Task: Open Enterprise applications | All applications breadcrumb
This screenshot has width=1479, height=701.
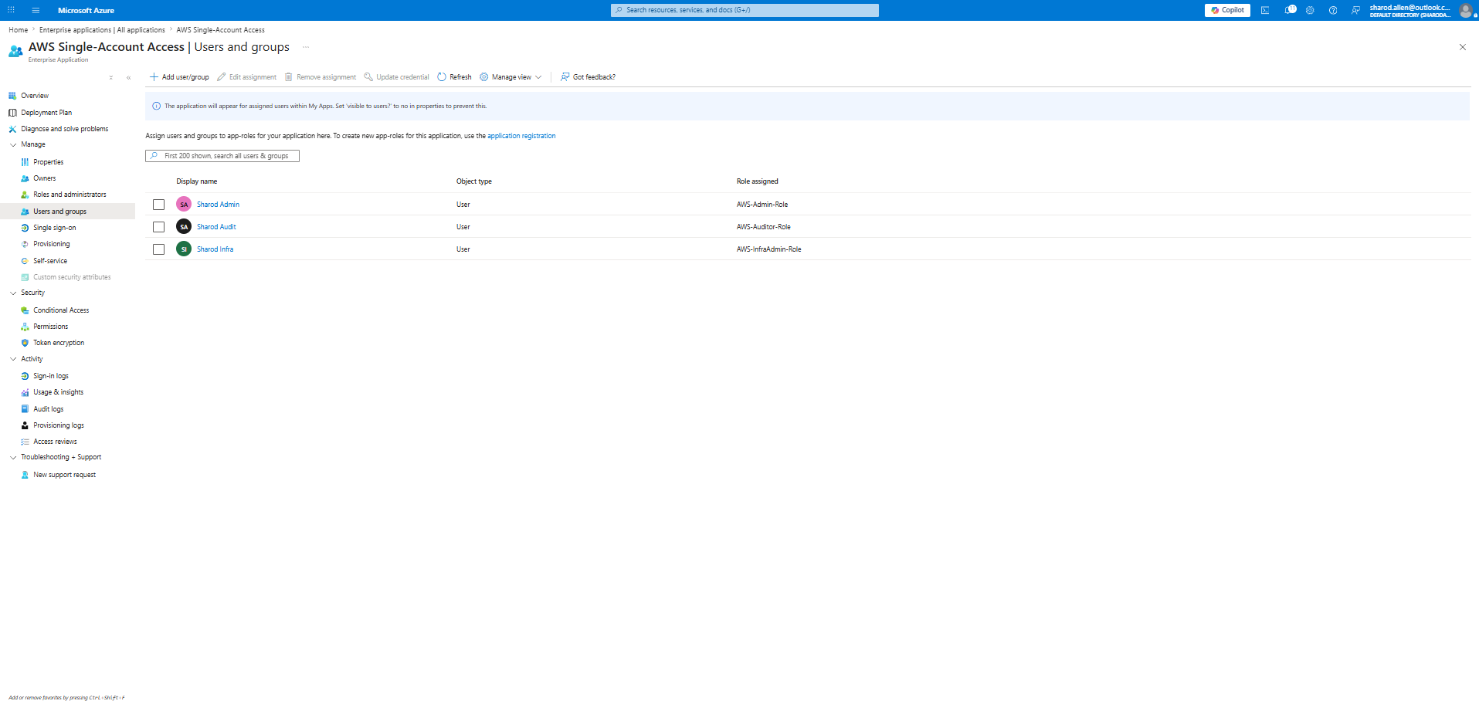Action: (x=102, y=30)
